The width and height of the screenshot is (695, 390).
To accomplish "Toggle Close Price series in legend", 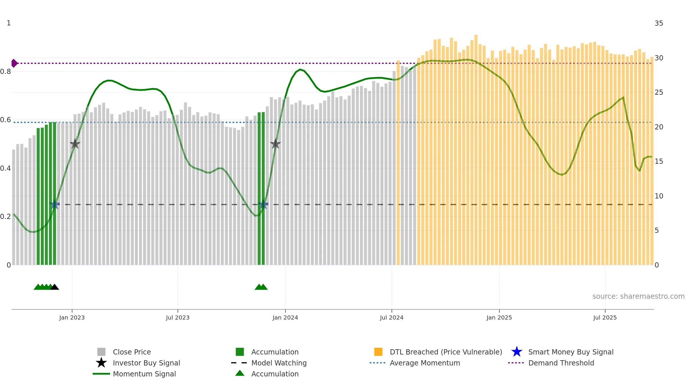I will click(132, 352).
